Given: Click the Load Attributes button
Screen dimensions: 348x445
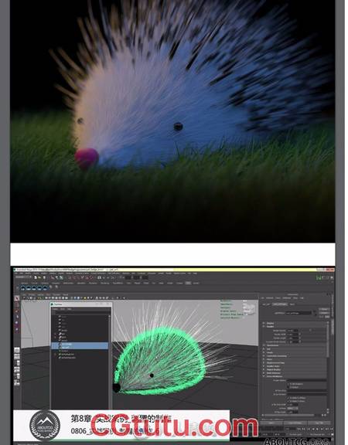Looking at the screenshot, I should [295, 423].
